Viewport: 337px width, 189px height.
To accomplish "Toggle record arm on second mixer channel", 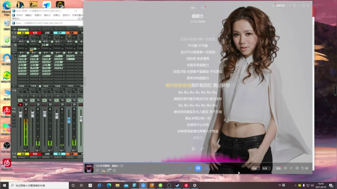I will coord(32,105).
